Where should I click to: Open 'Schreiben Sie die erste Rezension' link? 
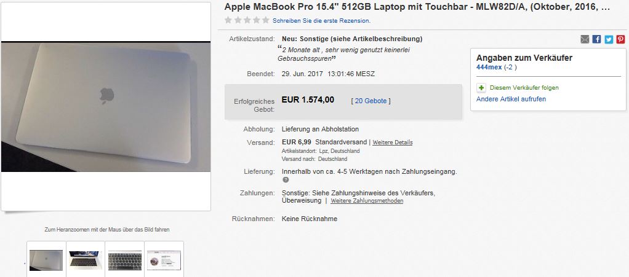[322, 20]
